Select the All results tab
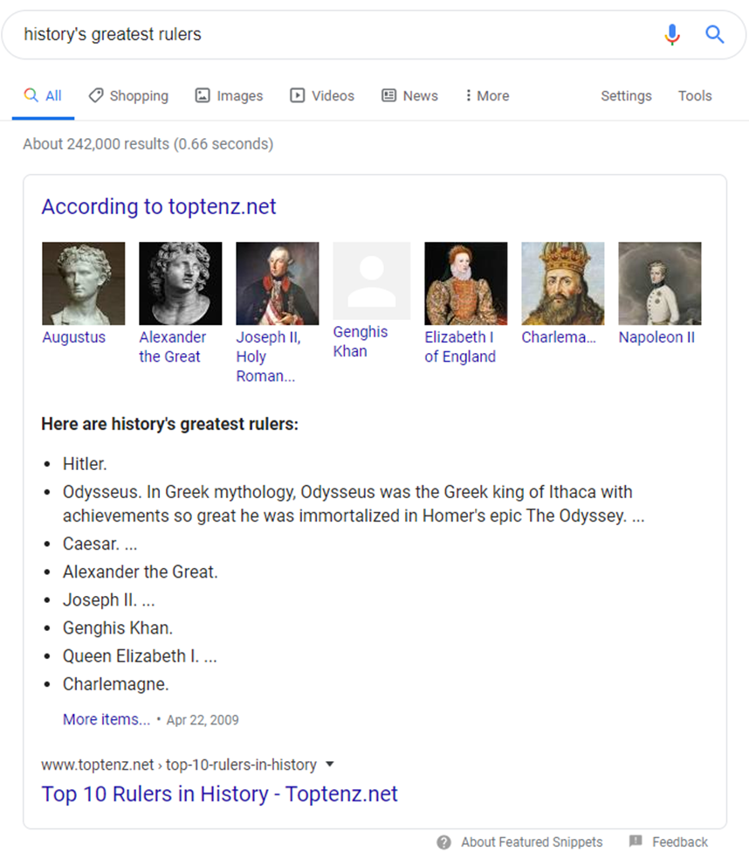The width and height of the screenshot is (749, 859). (x=44, y=96)
